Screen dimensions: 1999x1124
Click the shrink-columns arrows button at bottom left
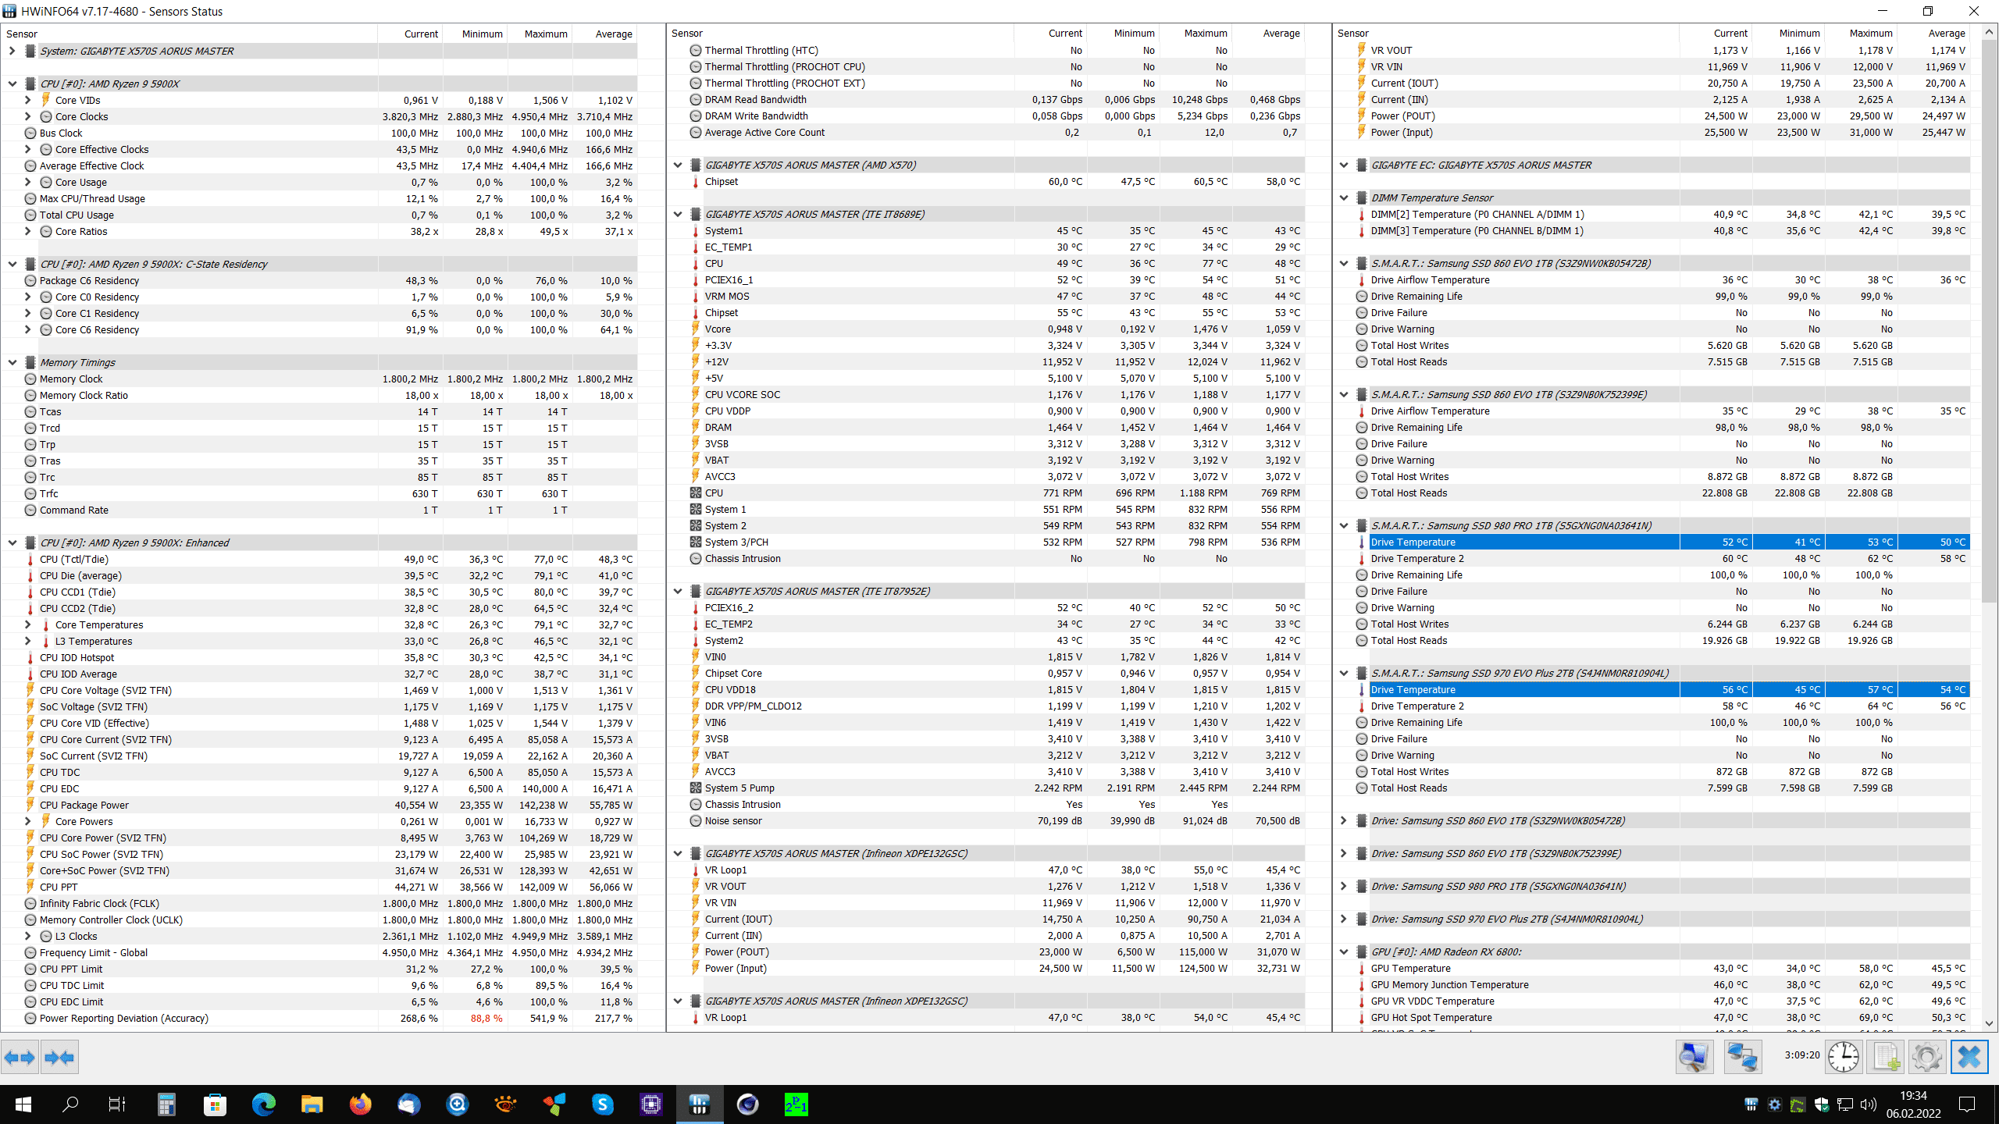59,1058
